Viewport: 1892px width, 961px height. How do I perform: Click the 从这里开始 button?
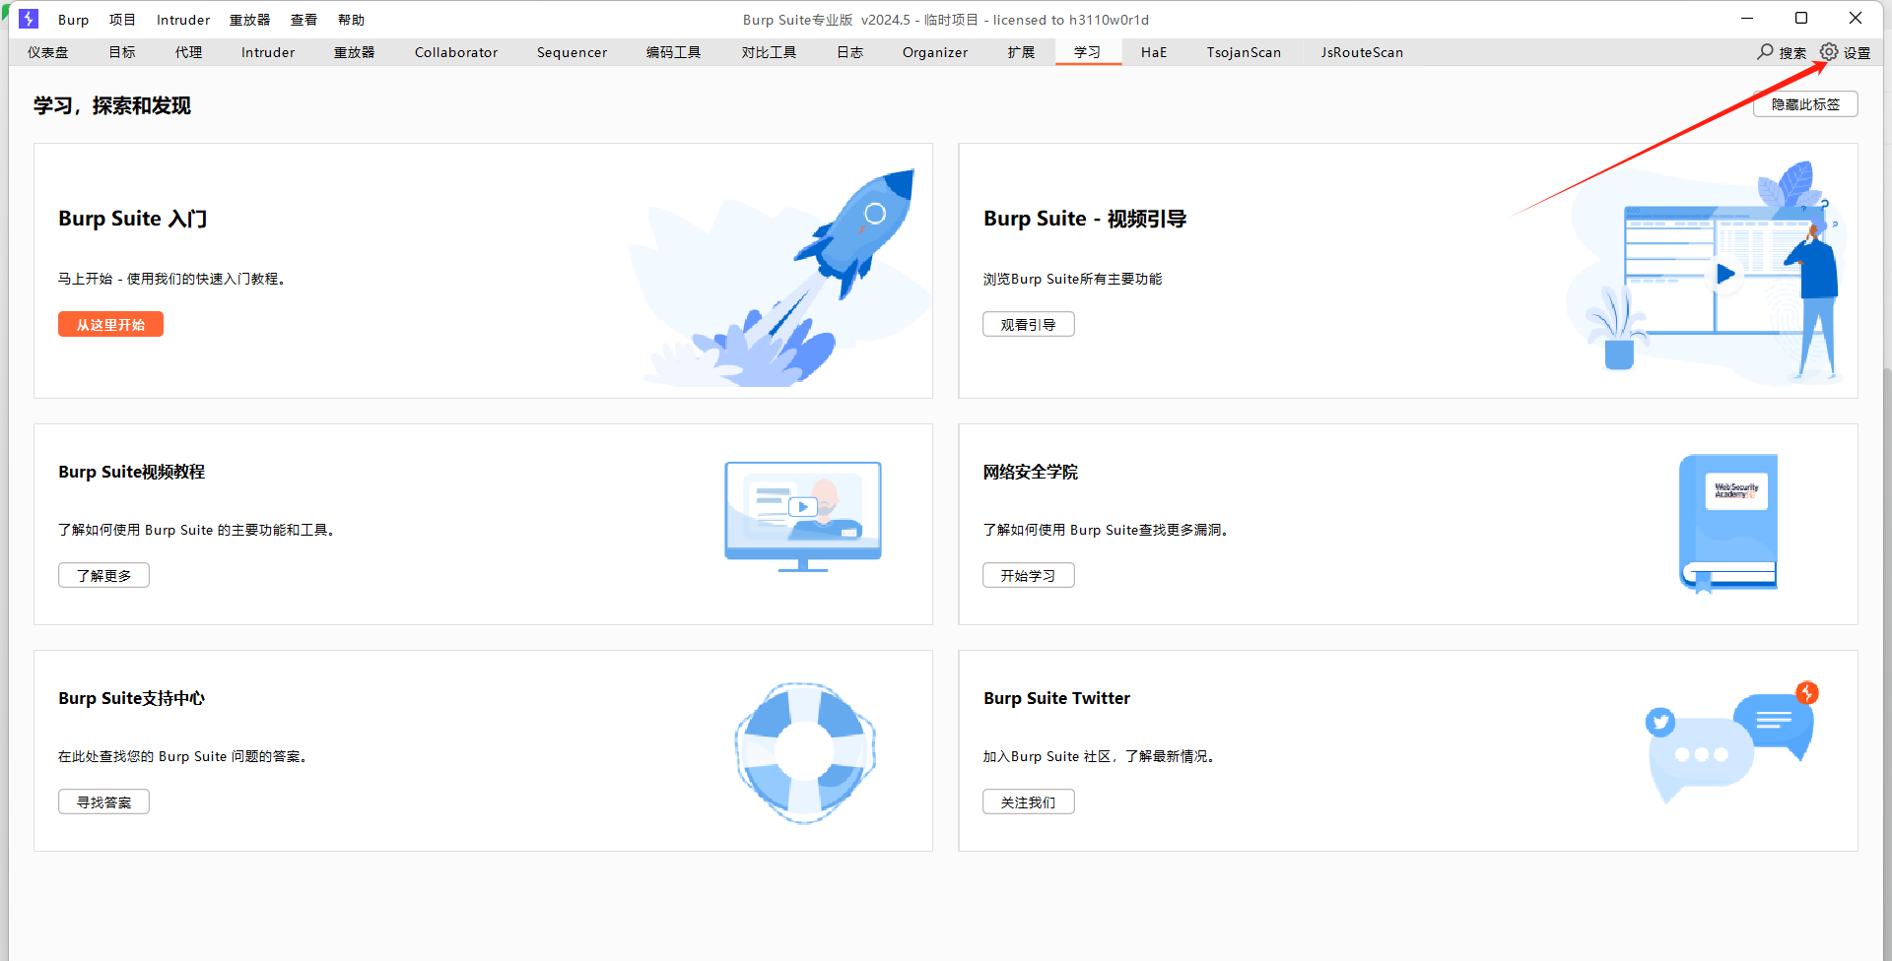109,324
